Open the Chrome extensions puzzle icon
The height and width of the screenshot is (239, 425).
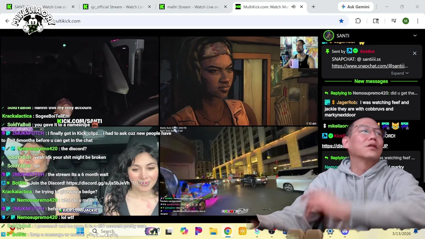[358, 21]
